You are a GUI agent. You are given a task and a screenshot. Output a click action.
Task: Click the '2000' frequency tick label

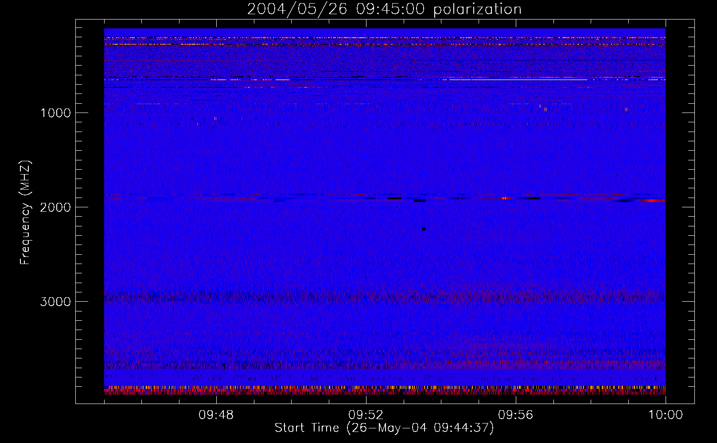pos(55,207)
